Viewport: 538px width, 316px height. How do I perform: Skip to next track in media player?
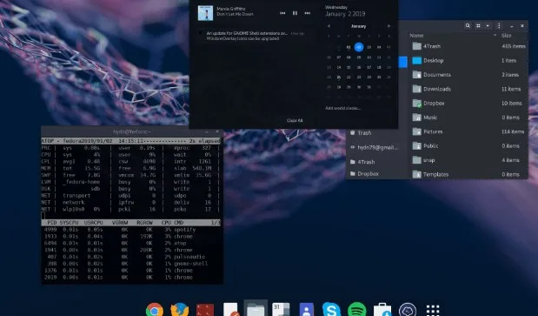[x=308, y=13]
